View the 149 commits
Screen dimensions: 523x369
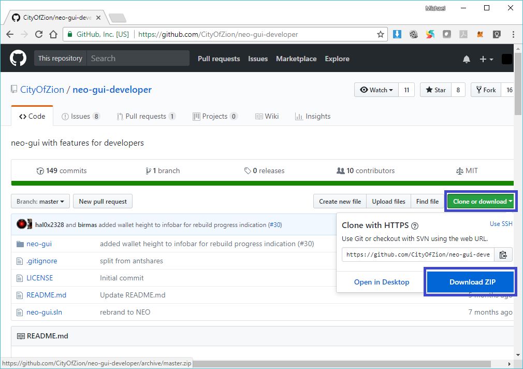62,171
